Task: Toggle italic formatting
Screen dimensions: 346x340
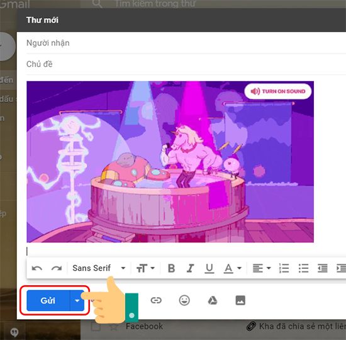Action: pyautogui.click(x=190, y=268)
